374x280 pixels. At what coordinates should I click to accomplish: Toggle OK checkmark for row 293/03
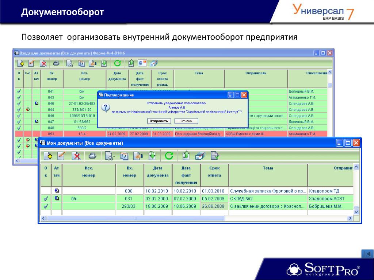46,206
